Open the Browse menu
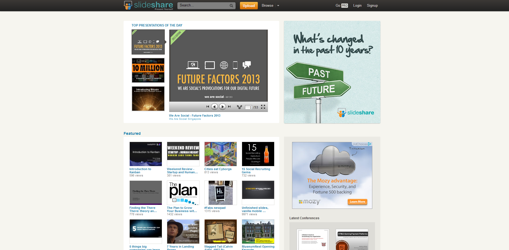The image size is (509, 250). (267, 5)
